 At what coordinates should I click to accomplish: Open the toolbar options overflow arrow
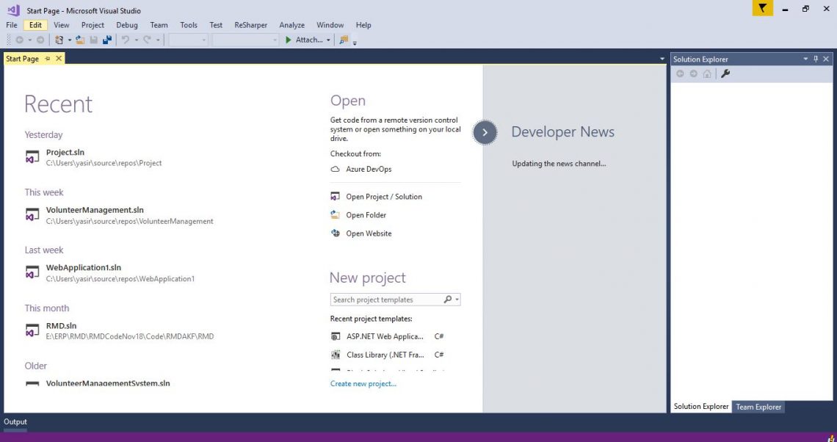pyautogui.click(x=355, y=43)
